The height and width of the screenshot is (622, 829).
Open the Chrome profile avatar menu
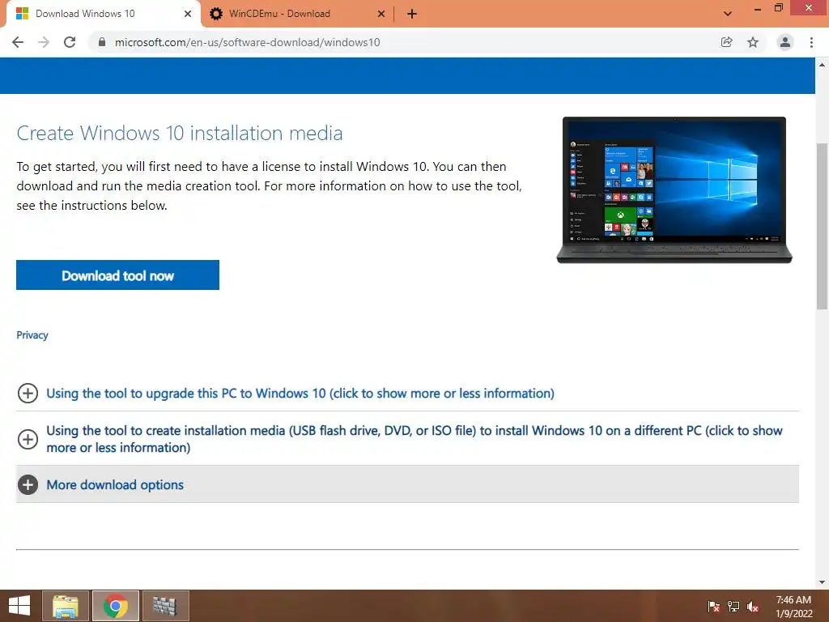point(785,42)
